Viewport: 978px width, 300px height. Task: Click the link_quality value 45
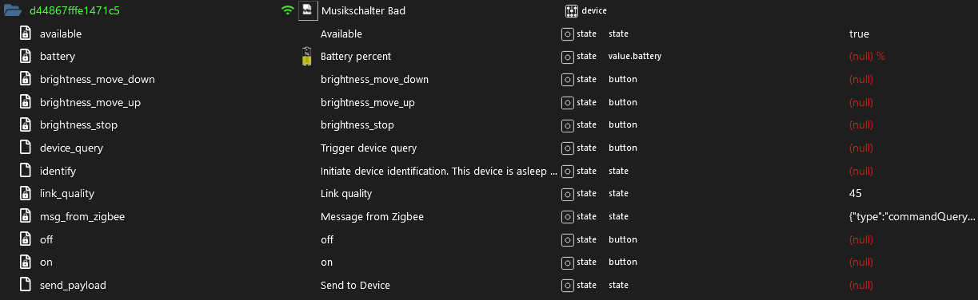(x=856, y=194)
